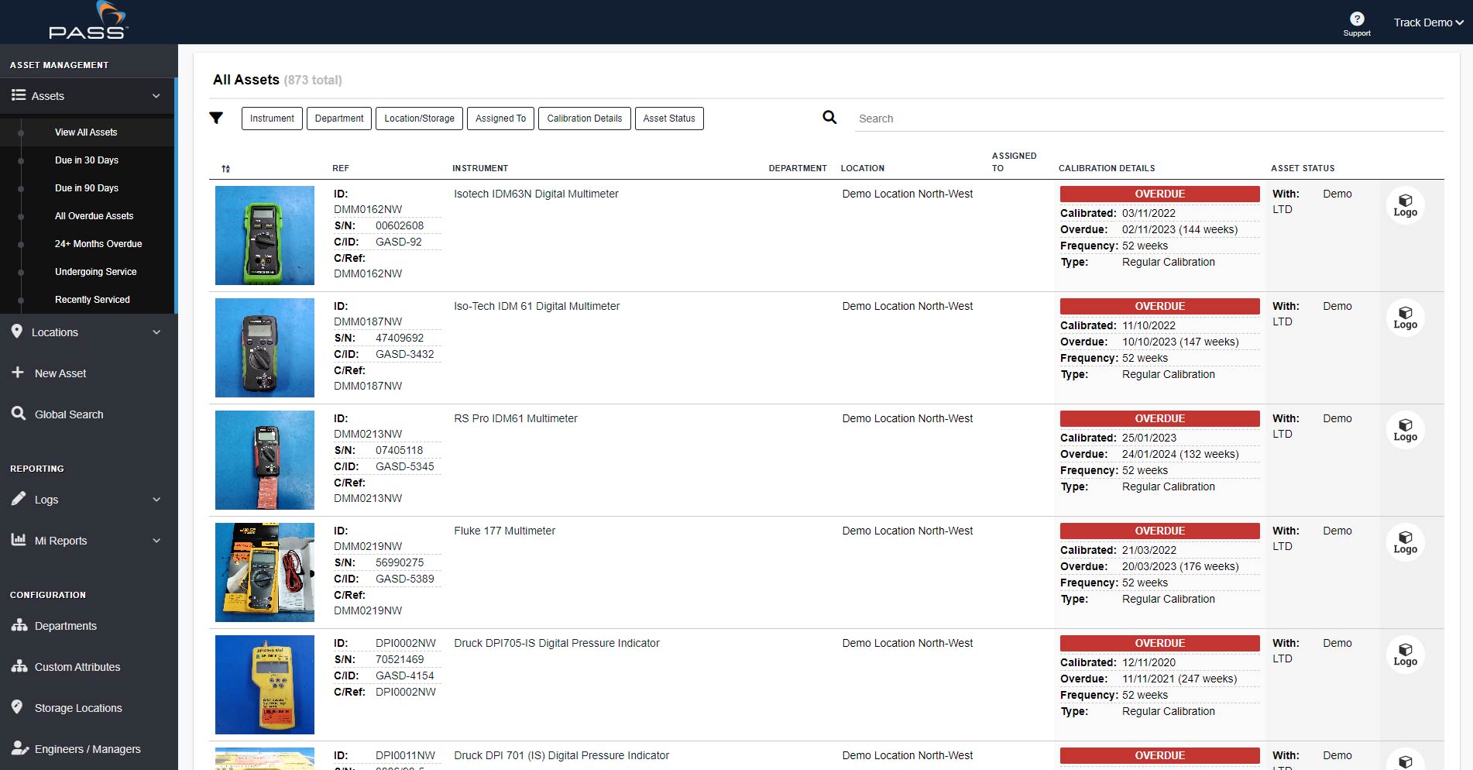
Task: Click the Departments hierarchy icon
Action: pos(19,625)
